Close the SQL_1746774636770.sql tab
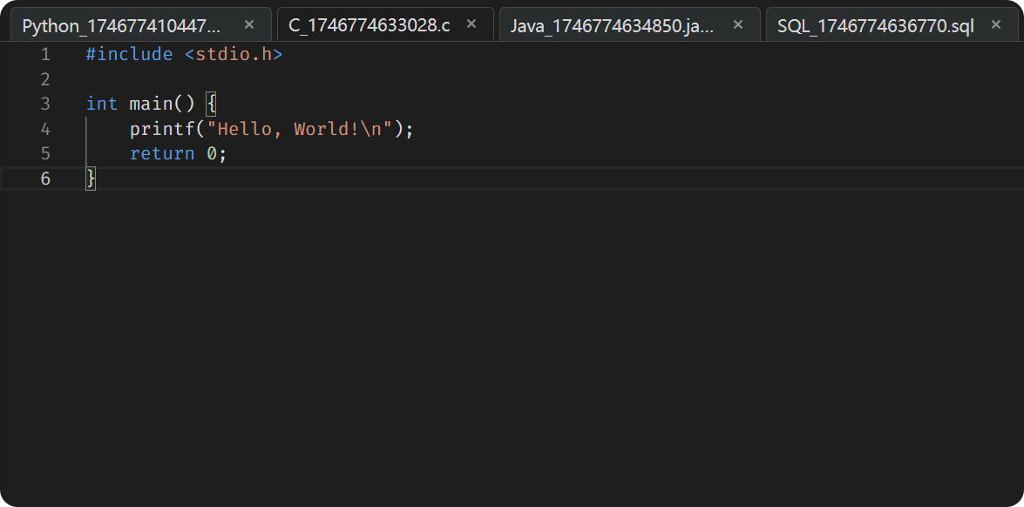Image resolution: width=1024 pixels, height=507 pixels. [x=996, y=24]
